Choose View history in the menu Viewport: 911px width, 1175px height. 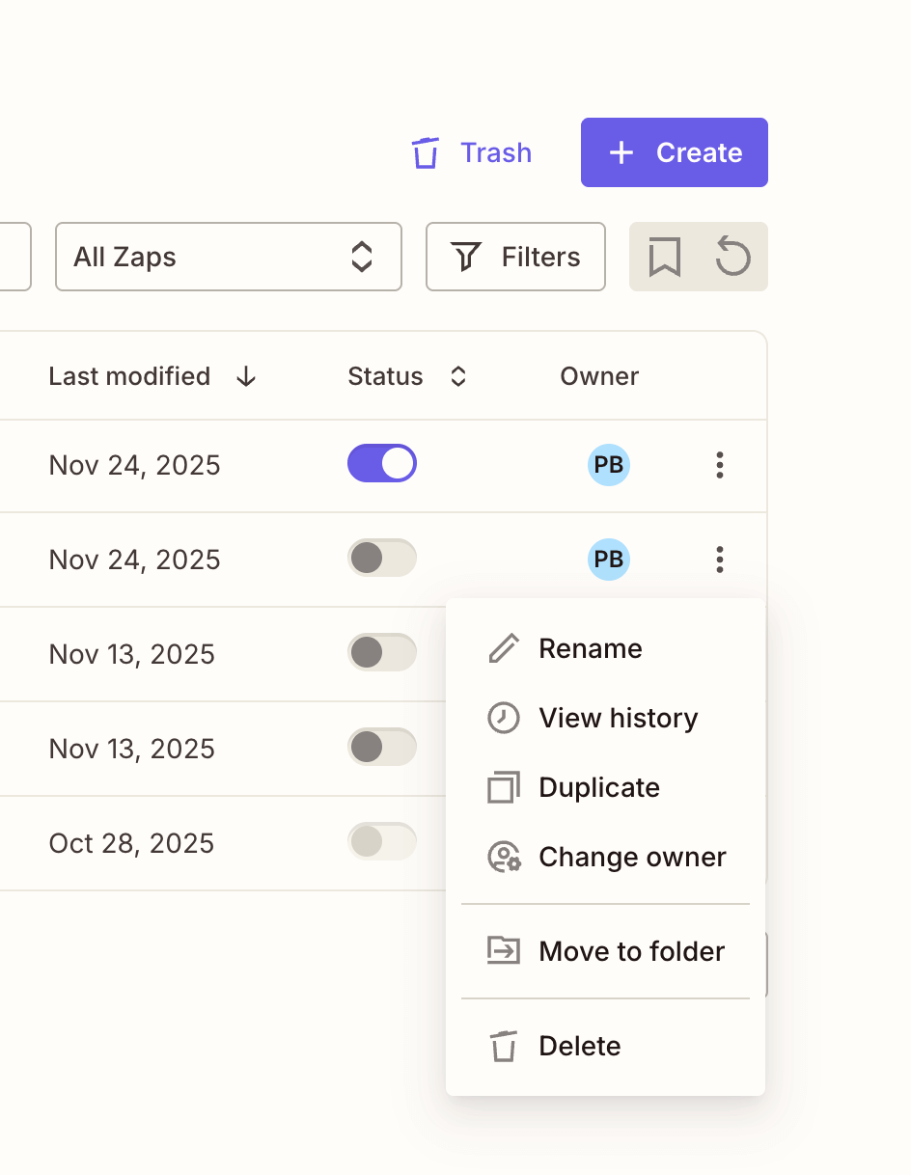[x=618, y=718]
